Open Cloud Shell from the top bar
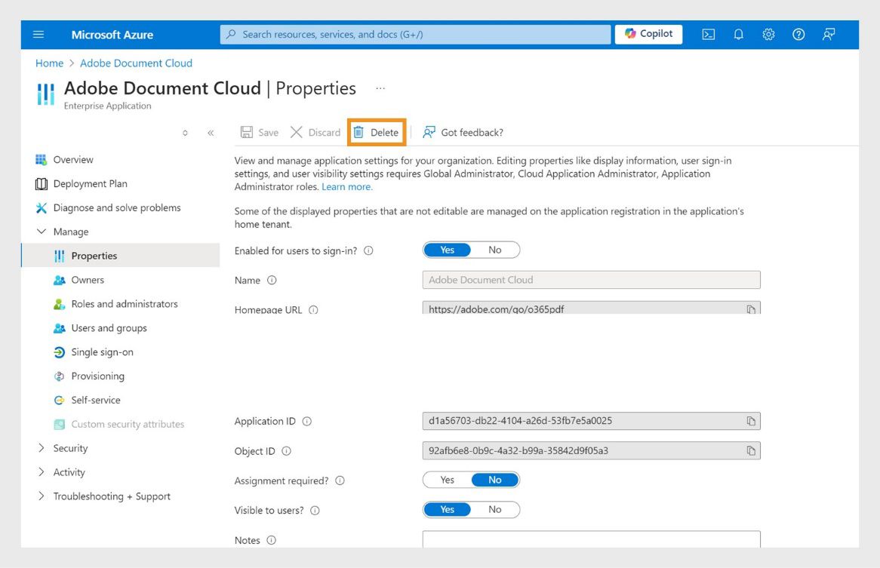 708,34
